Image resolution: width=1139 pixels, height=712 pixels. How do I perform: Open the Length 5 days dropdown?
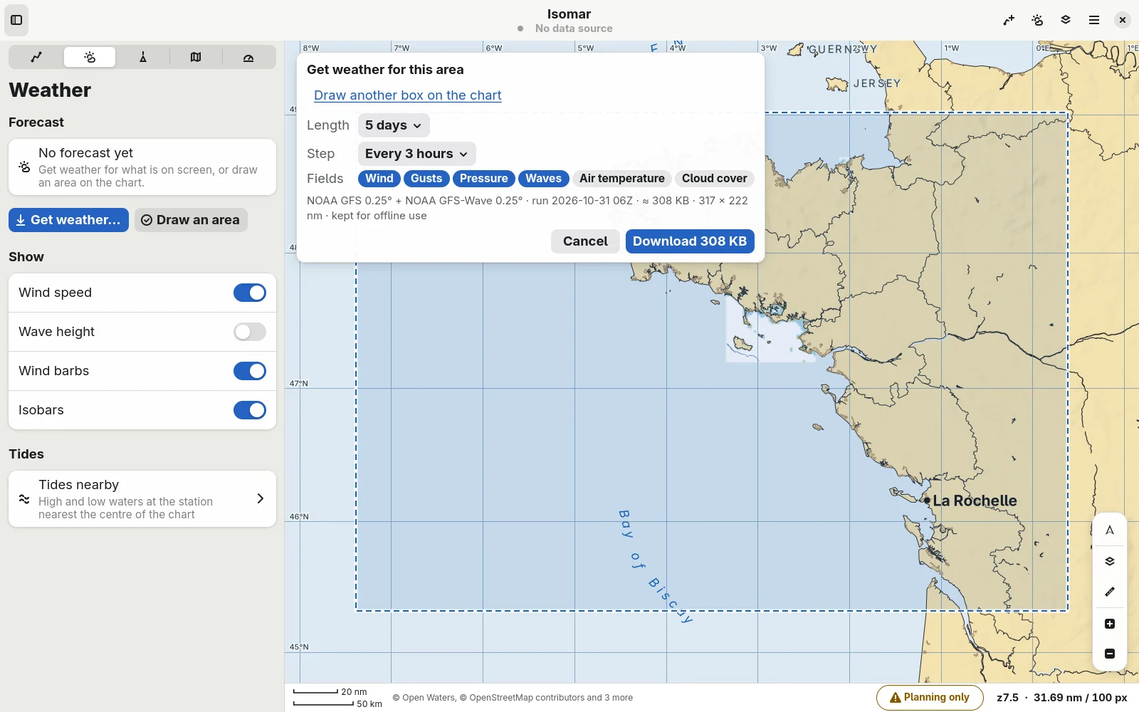tap(394, 125)
